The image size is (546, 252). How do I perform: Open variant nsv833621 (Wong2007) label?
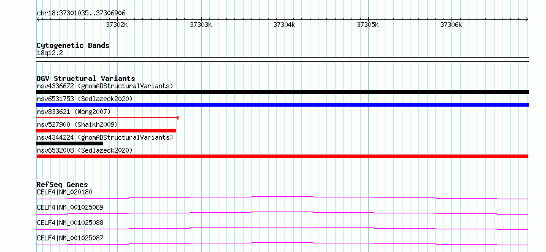74,112
